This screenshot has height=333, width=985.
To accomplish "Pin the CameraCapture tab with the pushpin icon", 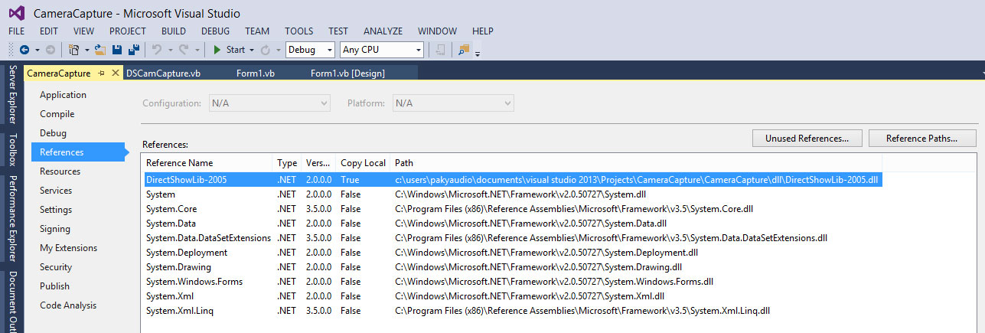I will pyautogui.click(x=102, y=73).
